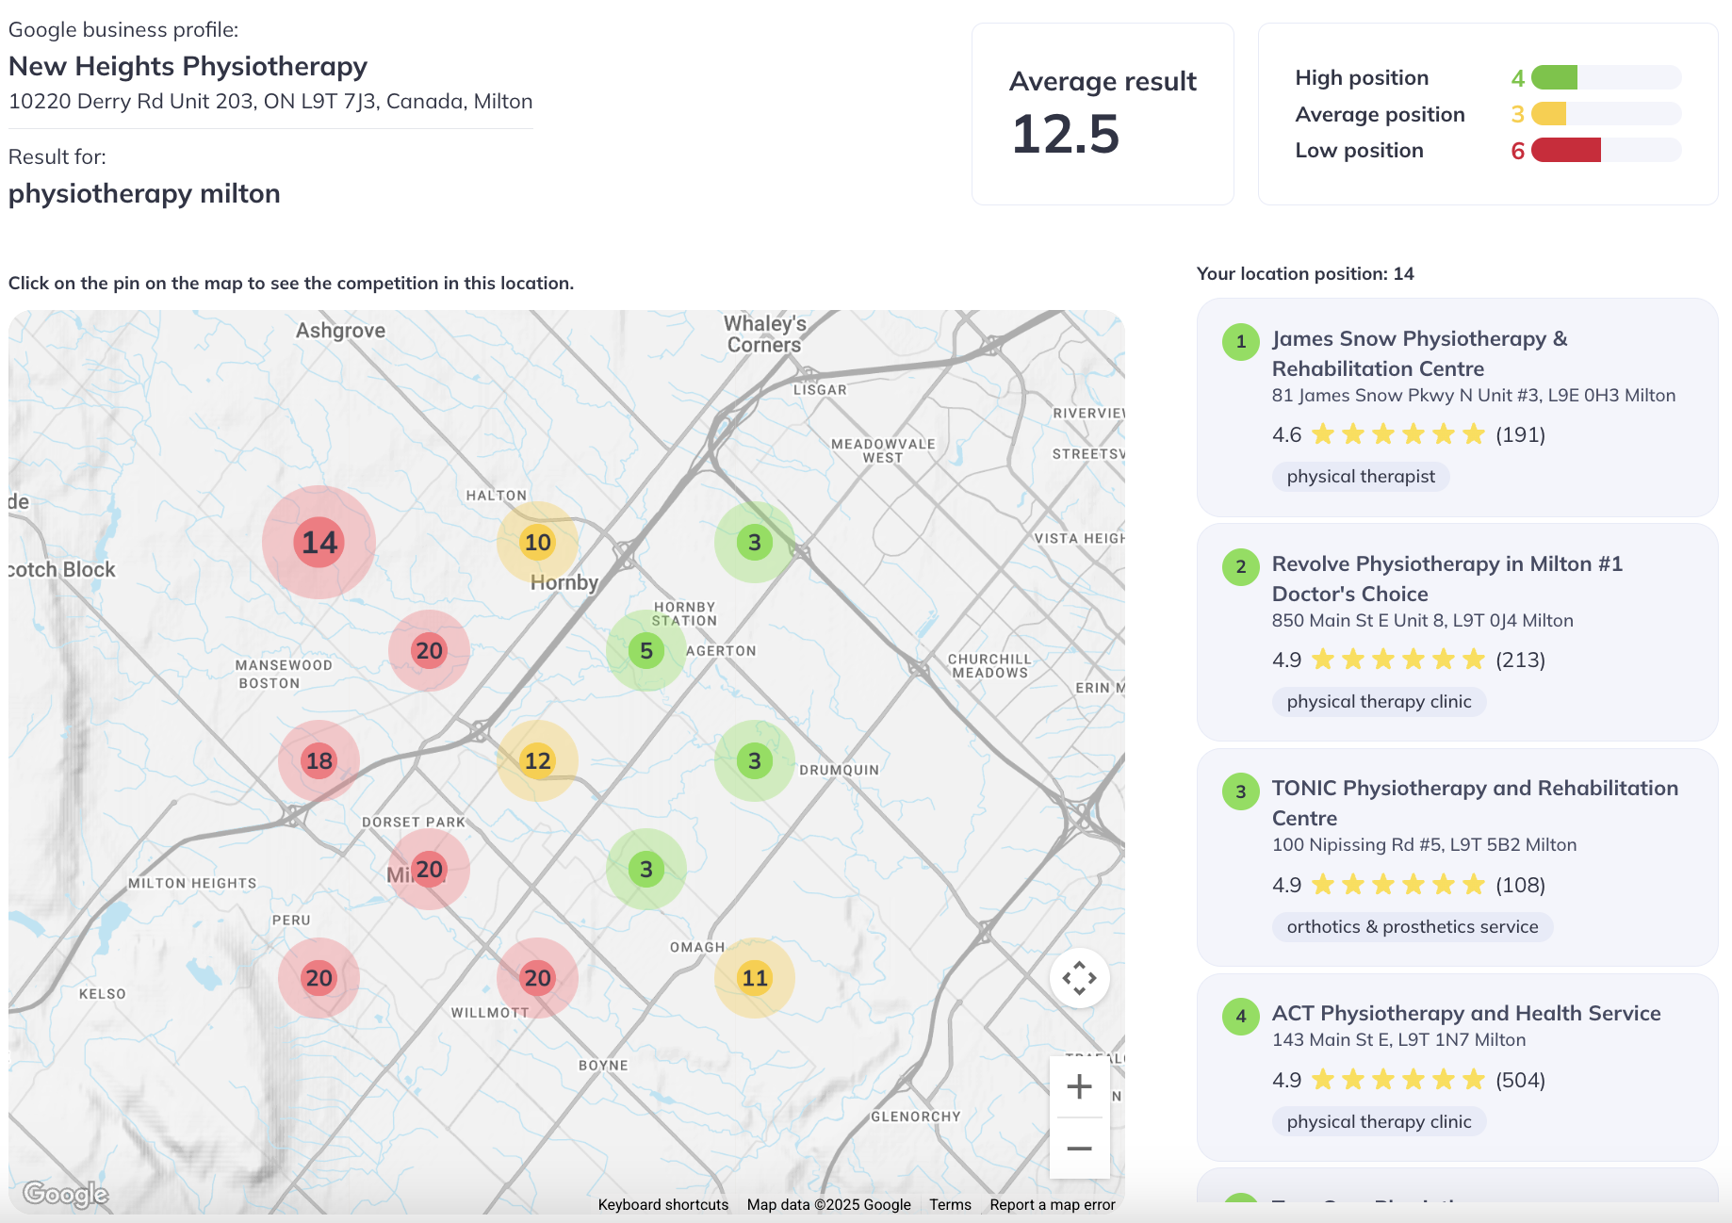Click New Heights Physiotherapy profile name
This screenshot has width=1732, height=1223.
point(188,66)
